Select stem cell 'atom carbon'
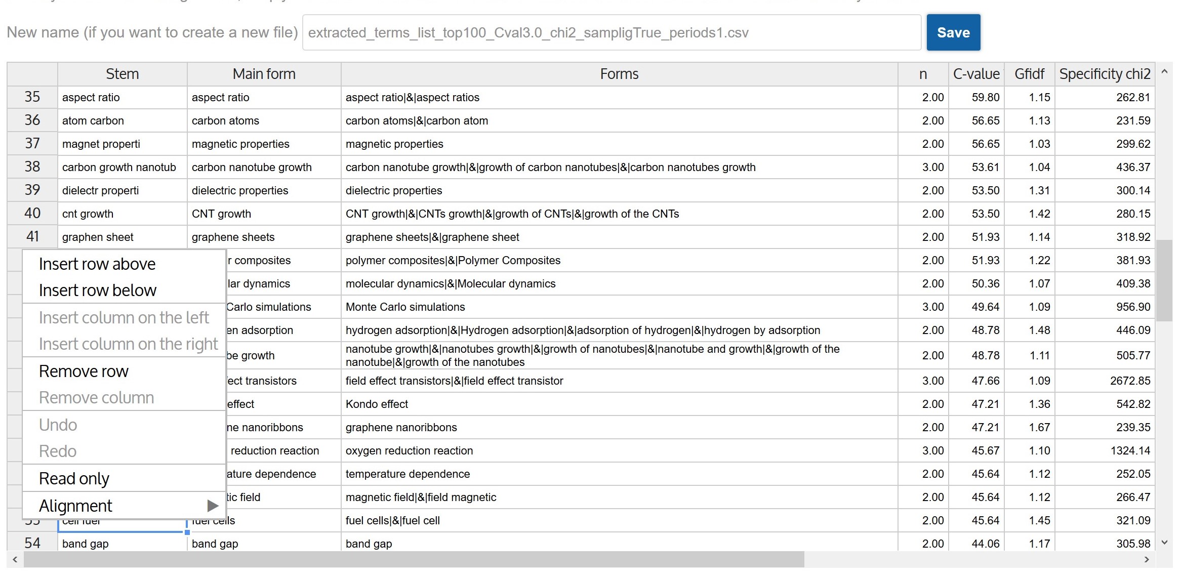1181x580 pixels. 123,120
